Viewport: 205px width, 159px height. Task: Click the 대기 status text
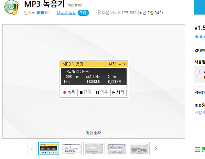(x=68, y=82)
